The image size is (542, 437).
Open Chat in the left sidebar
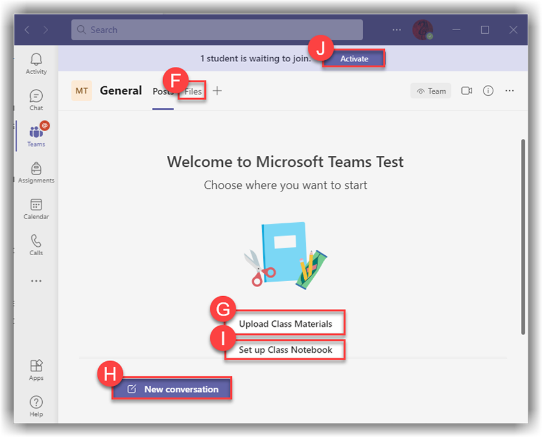click(x=36, y=99)
